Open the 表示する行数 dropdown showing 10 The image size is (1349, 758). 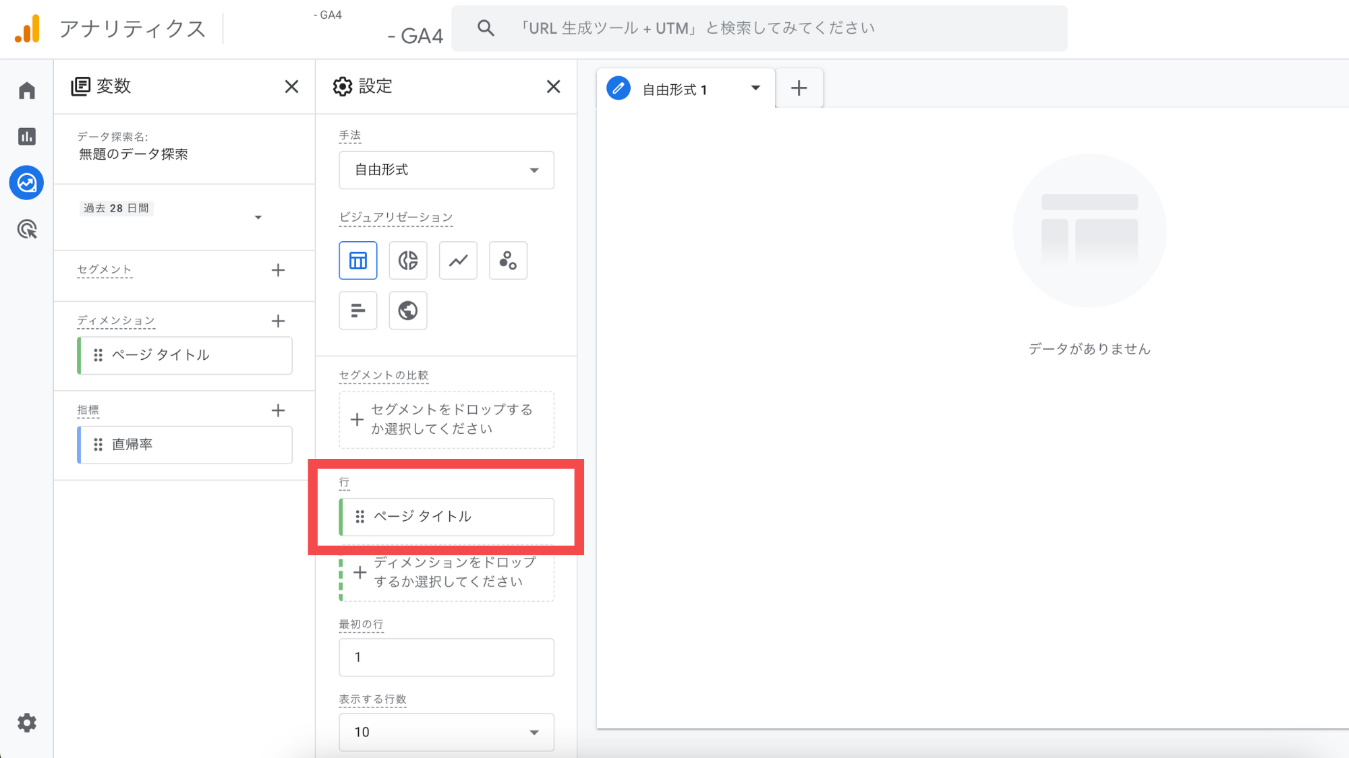pos(447,732)
